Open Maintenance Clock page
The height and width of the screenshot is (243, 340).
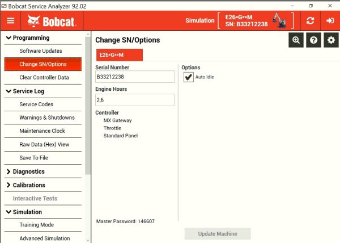click(x=42, y=131)
